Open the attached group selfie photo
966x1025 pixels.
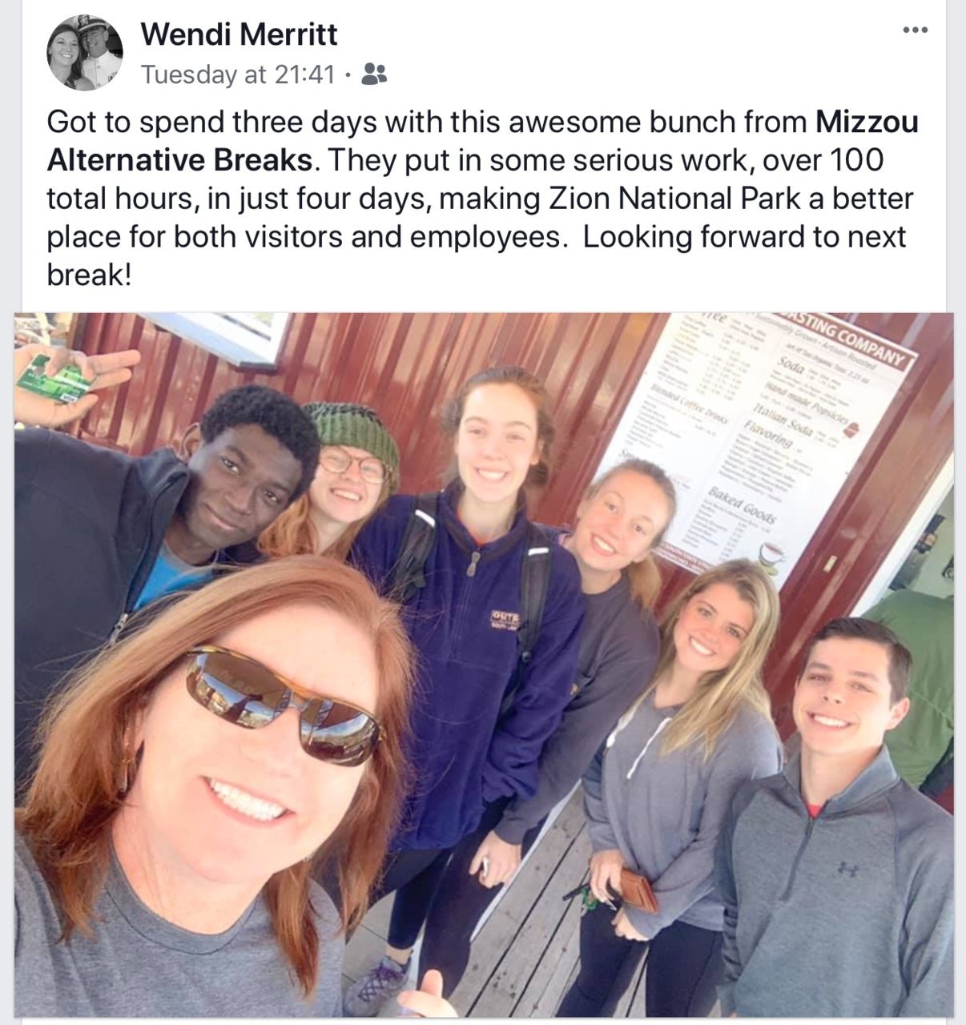(x=484, y=665)
